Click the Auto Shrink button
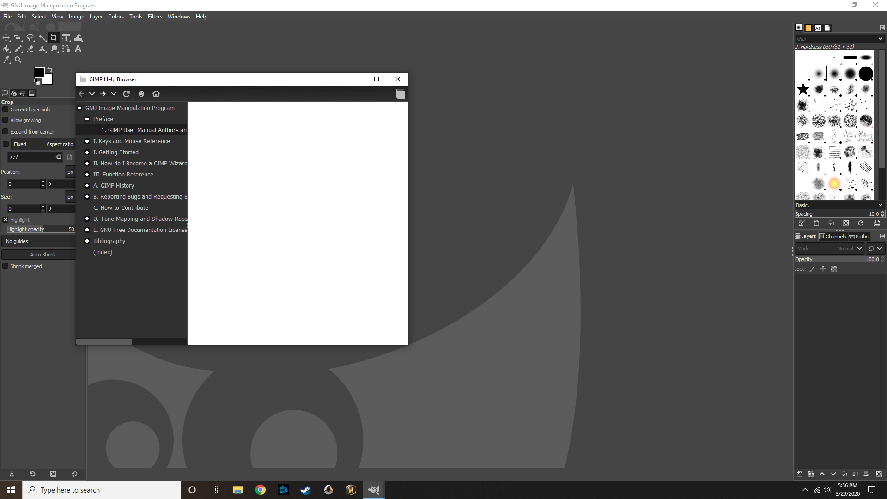Screen dimensions: 887x499 click(x=43, y=255)
